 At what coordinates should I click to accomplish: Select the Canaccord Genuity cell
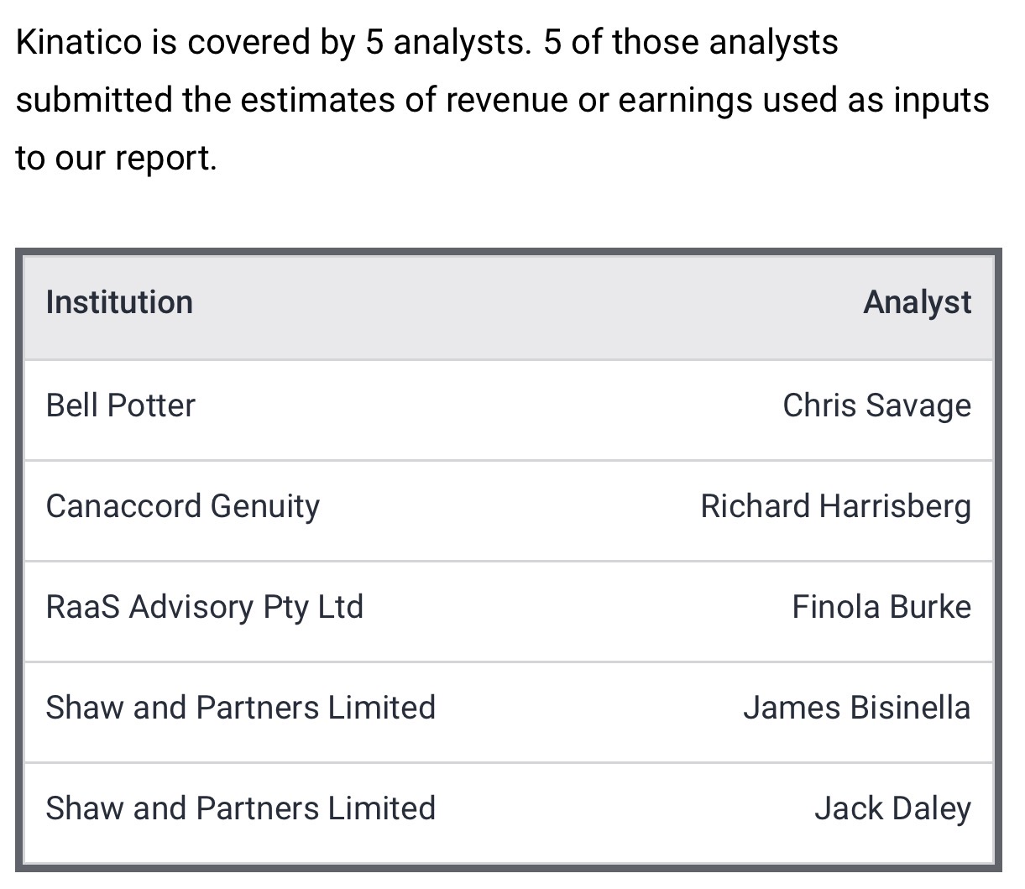tap(182, 506)
